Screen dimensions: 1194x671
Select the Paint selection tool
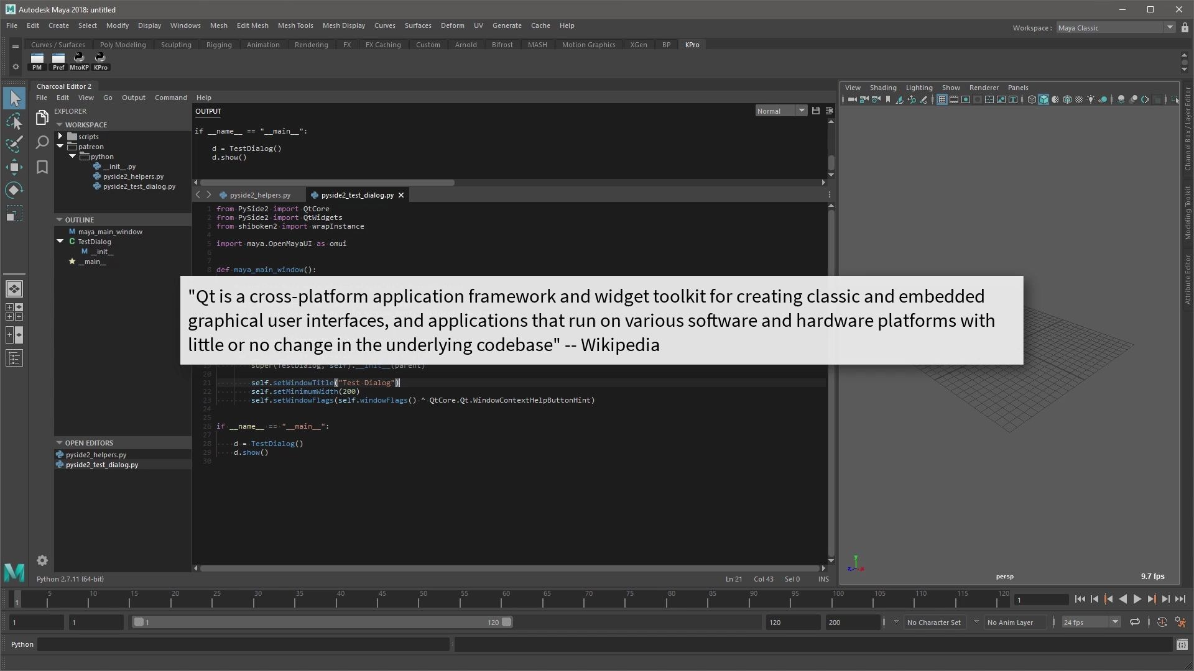point(14,144)
